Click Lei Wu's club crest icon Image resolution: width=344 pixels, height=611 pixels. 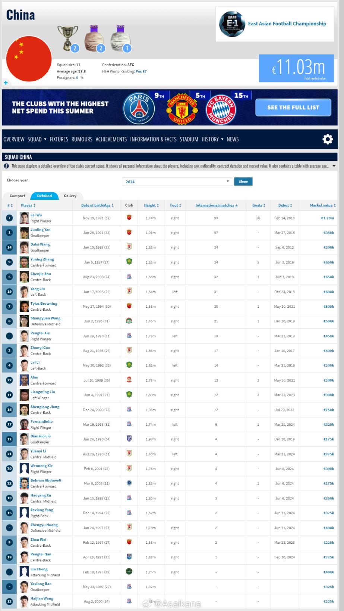click(x=129, y=218)
